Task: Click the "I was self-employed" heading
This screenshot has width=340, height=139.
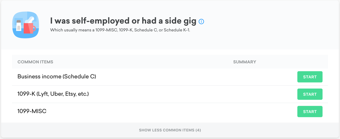Action: point(123,21)
